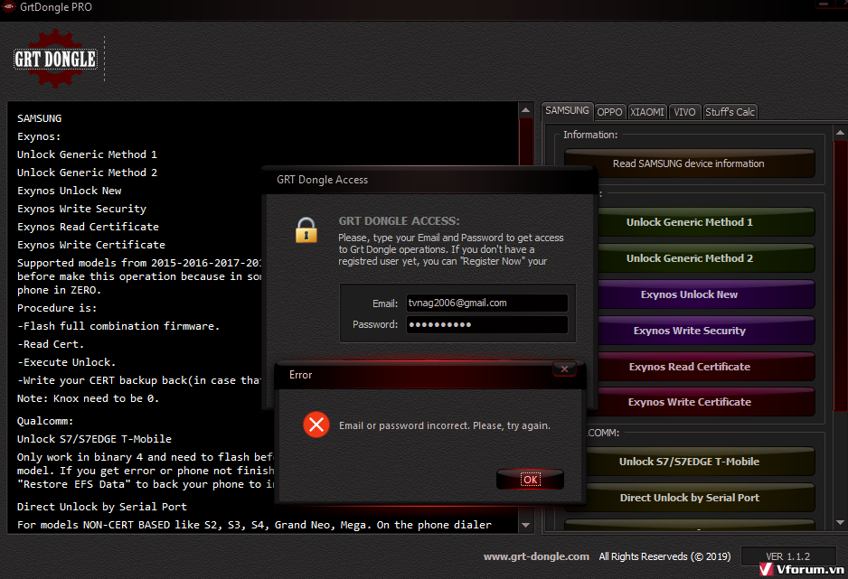Click '-Flash full combination firmware.' log line
The width and height of the screenshot is (848, 579).
point(118,326)
